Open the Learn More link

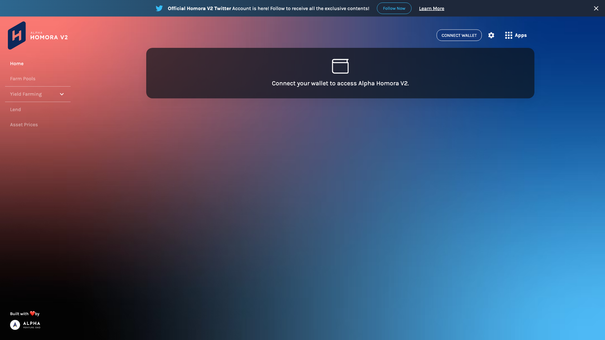[431, 8]
